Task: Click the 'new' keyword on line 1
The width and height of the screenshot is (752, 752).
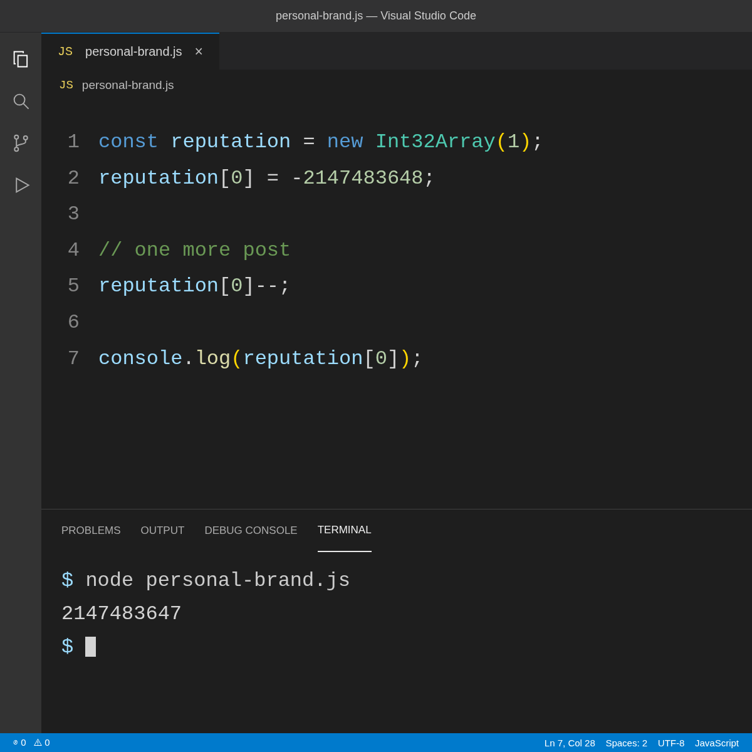Action: pyautogui.click(x=345, y=142)
